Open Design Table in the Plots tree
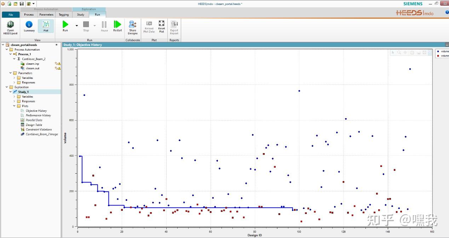Image resolution: width=449 pixels, height=238 pixels. (x=34, y=125)
